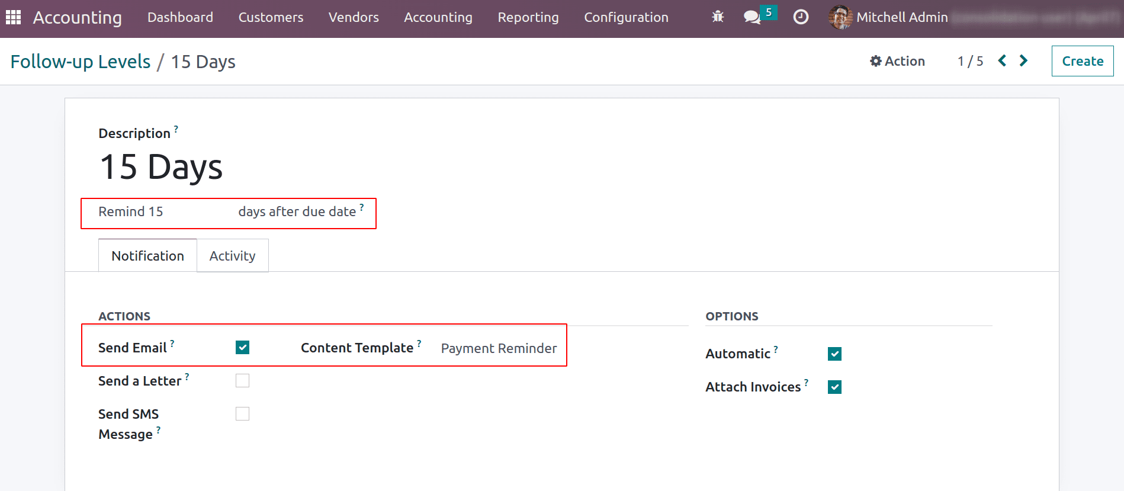Click the ACTIONS section heading
This screenshot has width=1124, height=491.
click(124, 316)
